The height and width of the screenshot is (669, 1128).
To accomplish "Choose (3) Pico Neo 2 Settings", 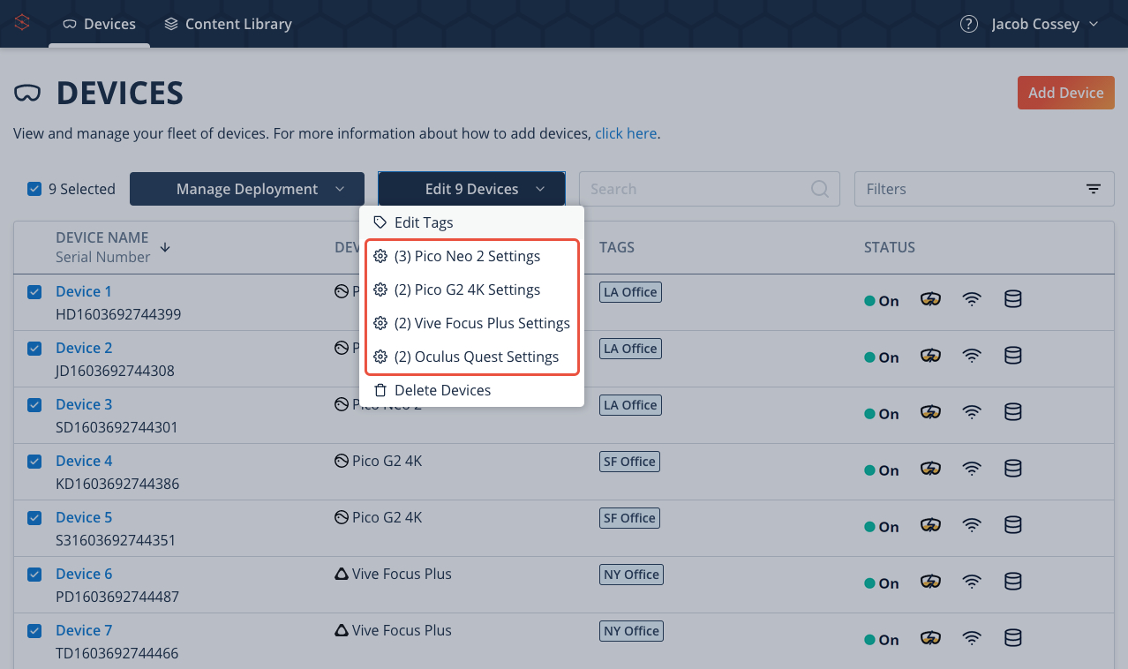I will click(471, 257).
